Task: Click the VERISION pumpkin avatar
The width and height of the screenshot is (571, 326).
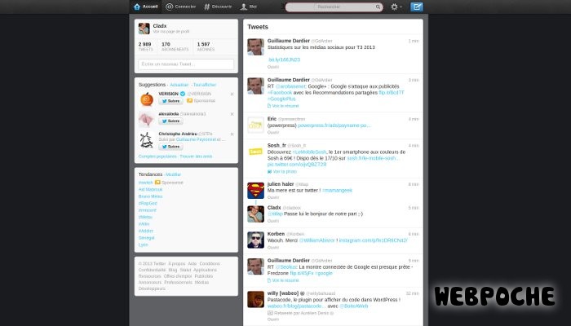Action: [147, 99]
